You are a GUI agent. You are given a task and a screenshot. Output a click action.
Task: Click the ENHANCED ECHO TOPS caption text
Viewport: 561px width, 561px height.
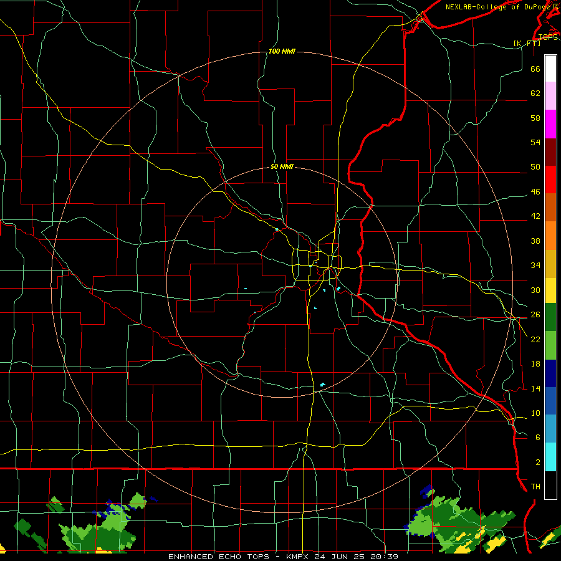(x=219, y=557)
